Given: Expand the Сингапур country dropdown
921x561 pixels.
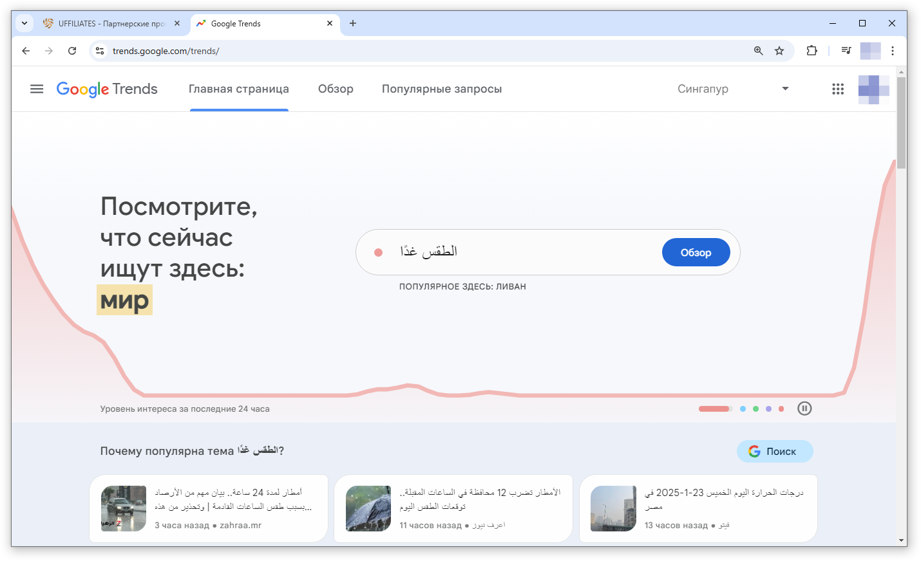Looking at the screenshot, I should click(733, 89).
